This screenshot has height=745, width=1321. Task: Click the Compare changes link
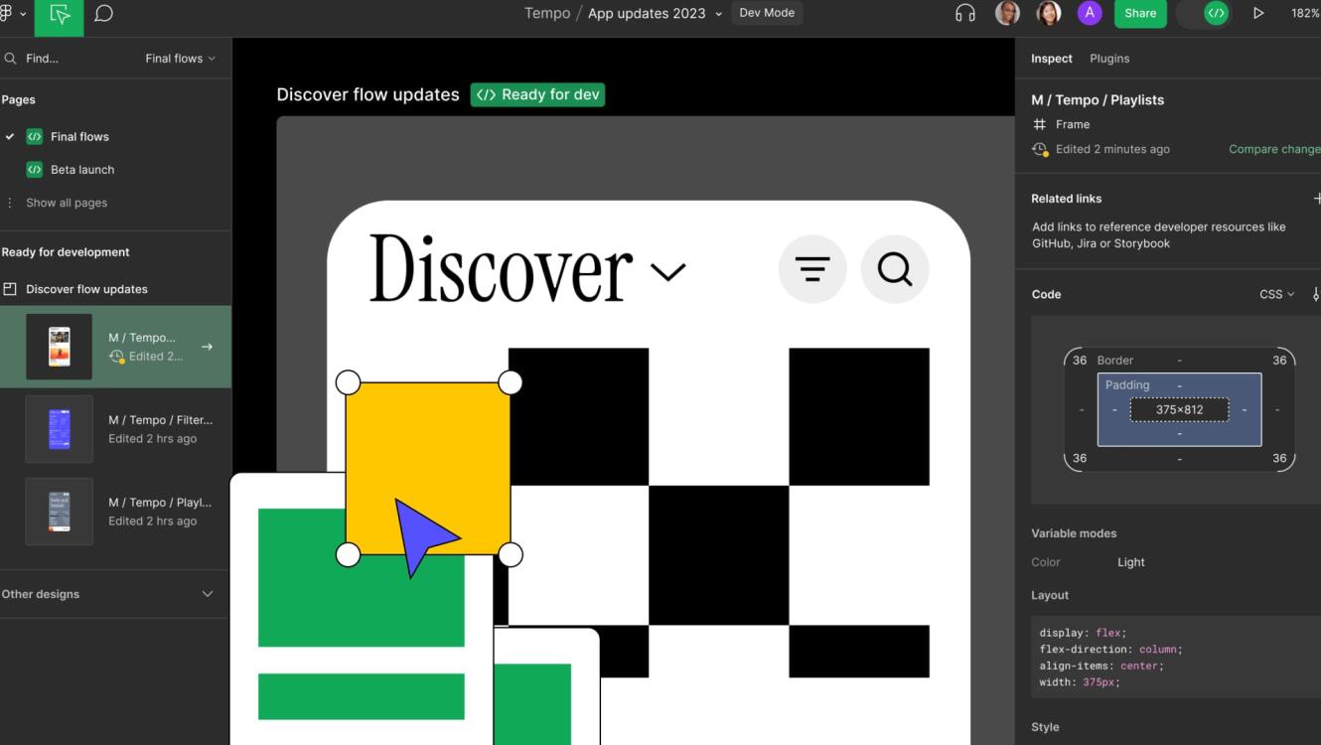tap(1274, 149)
